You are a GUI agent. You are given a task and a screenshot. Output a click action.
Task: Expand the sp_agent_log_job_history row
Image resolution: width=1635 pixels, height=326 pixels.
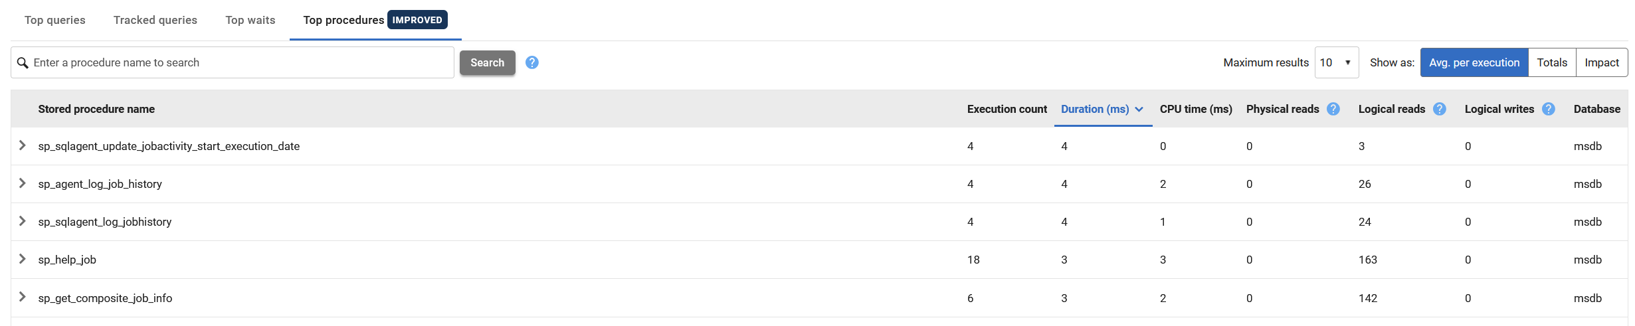(x=22, y=183)
